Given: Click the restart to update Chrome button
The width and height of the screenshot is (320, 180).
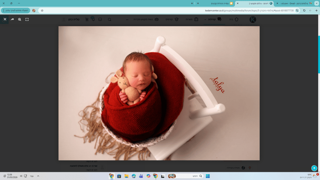Looking at the screenshot, I should (16, 11).
